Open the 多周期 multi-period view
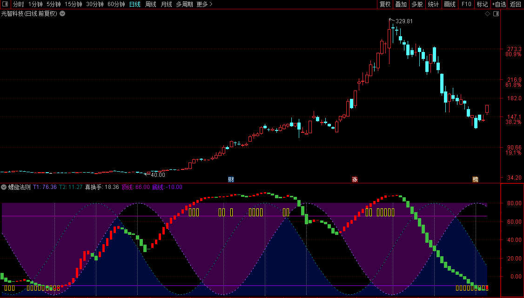Image resolution: width=524 pixels, height=298 pixels. point(184,4)
